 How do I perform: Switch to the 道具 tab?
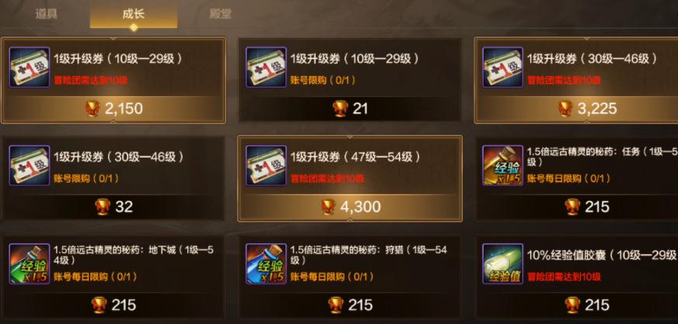point(47,14)
